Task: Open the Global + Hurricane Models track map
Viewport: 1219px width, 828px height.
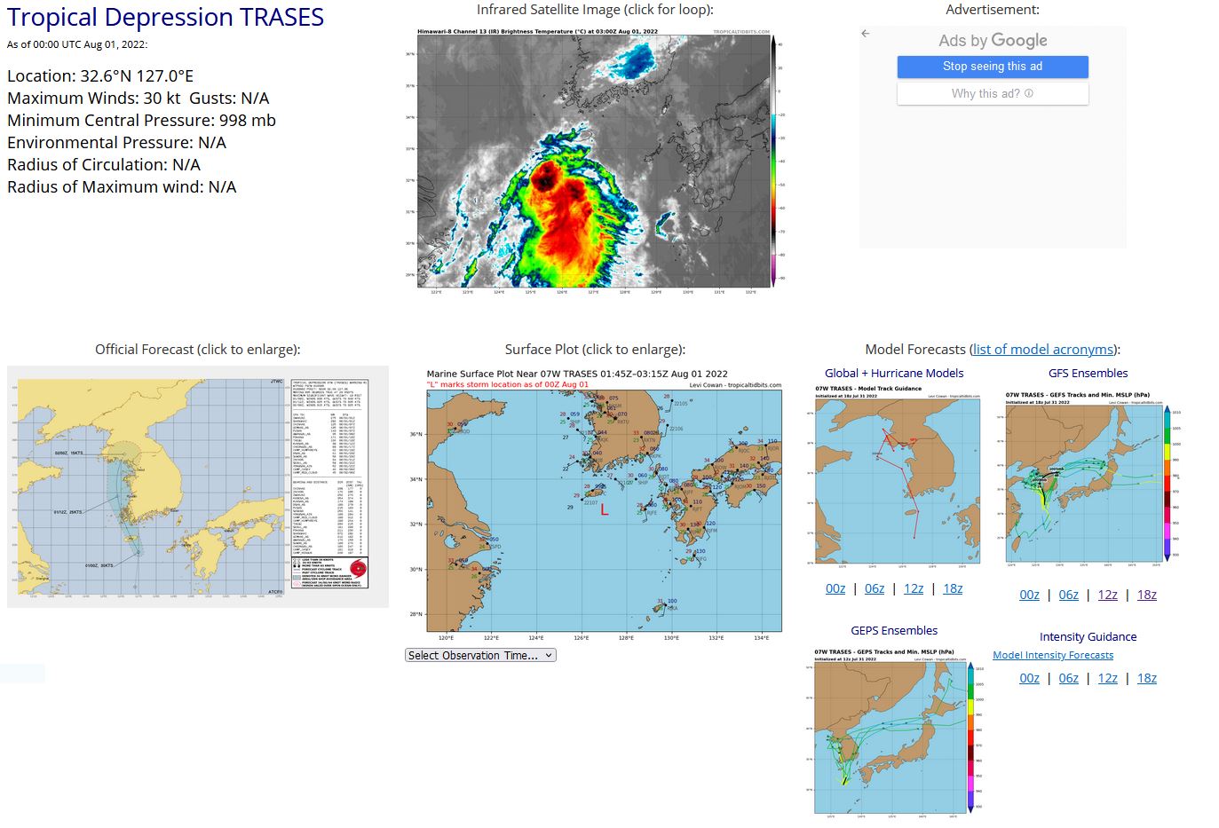Action: coord(898,477)
